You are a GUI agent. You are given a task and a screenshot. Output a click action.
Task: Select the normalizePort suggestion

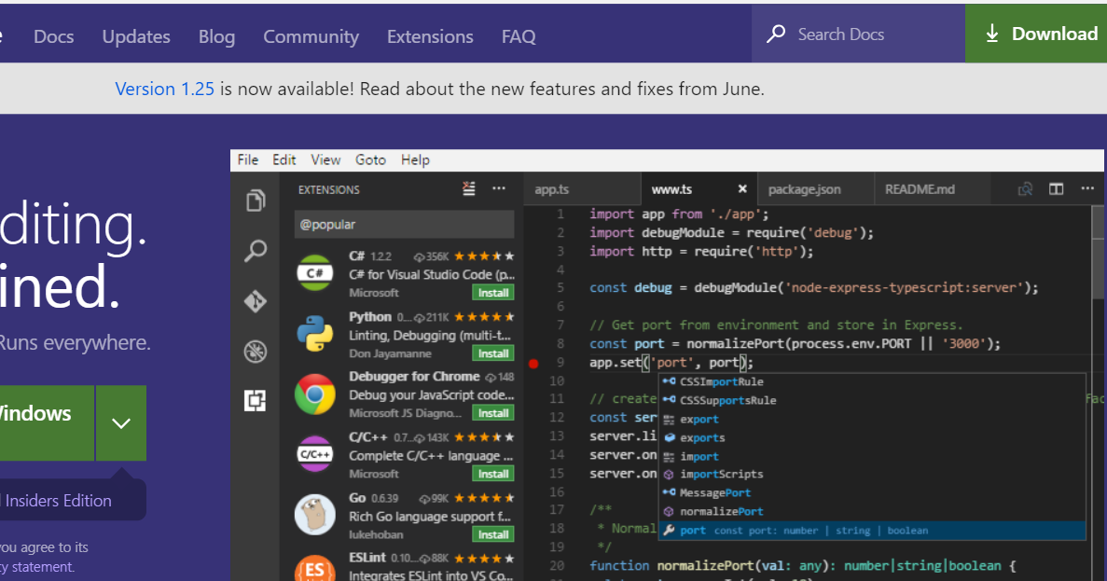click(872, 512)
